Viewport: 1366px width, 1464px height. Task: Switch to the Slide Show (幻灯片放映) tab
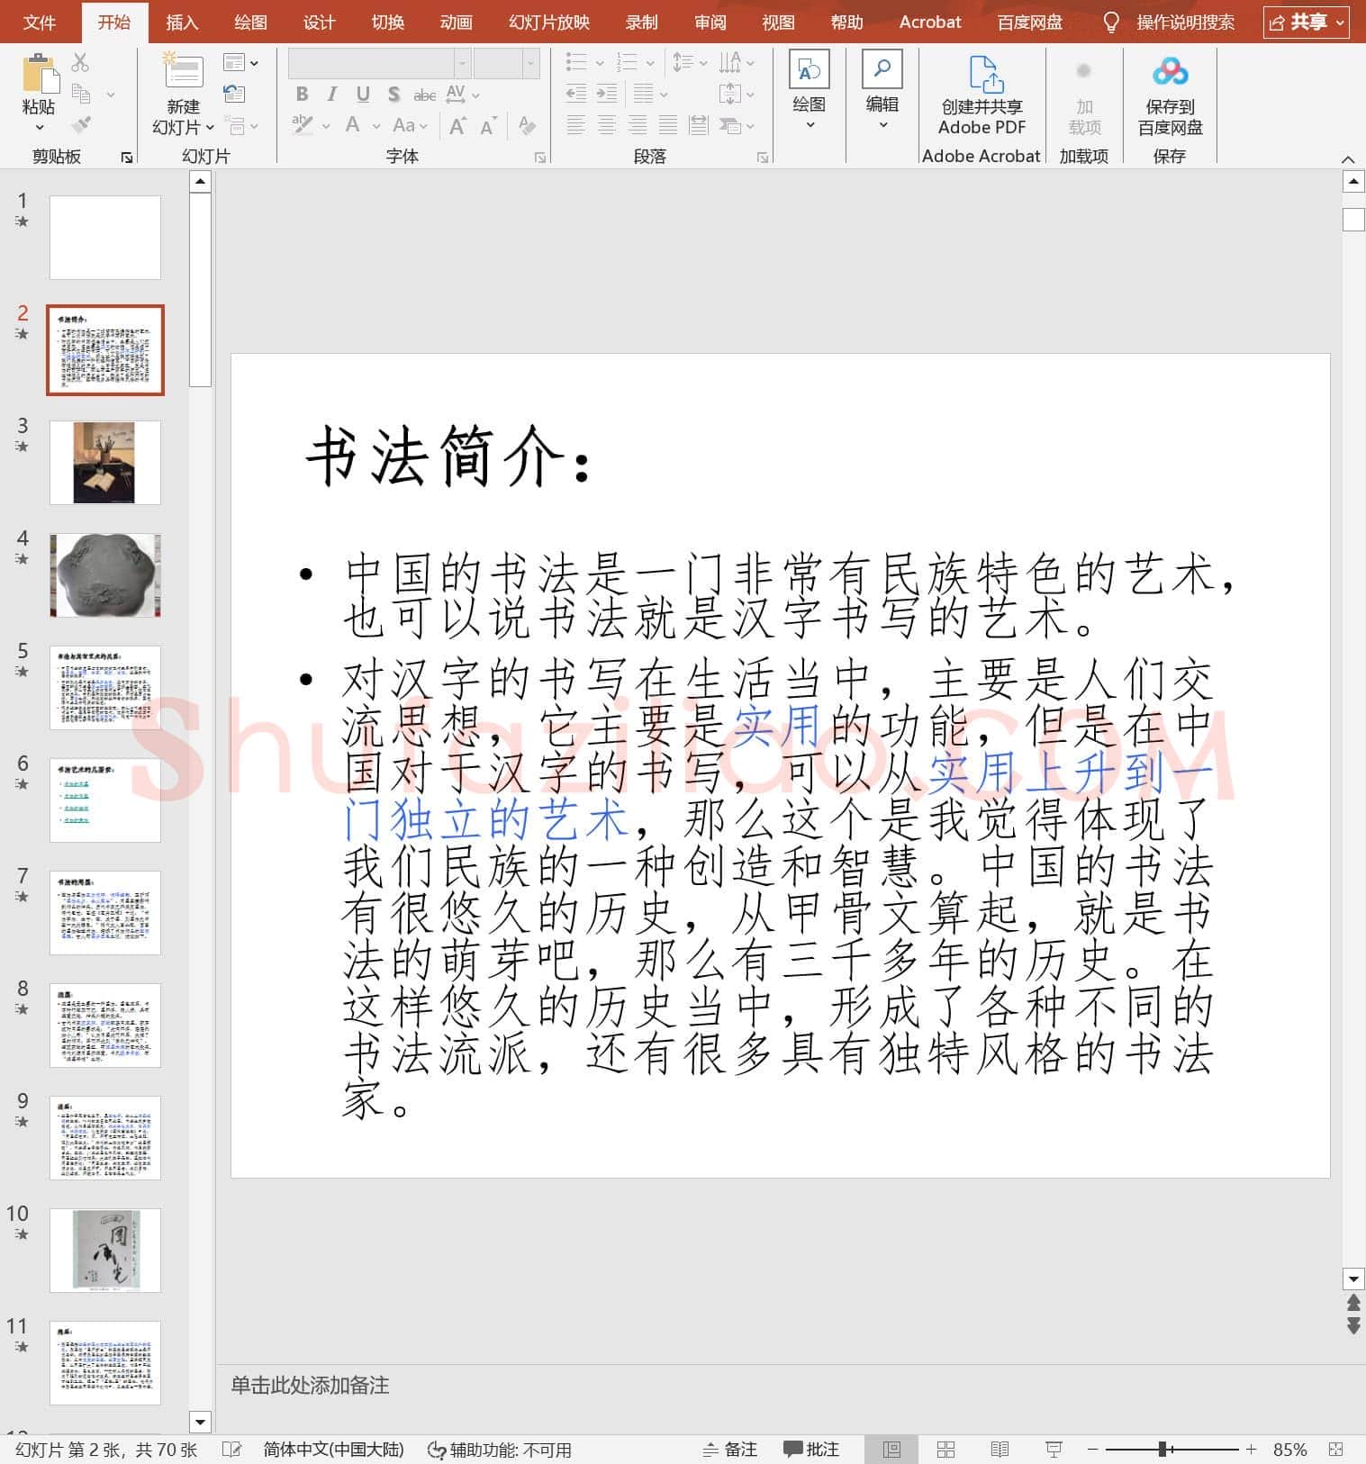point(549,23)
